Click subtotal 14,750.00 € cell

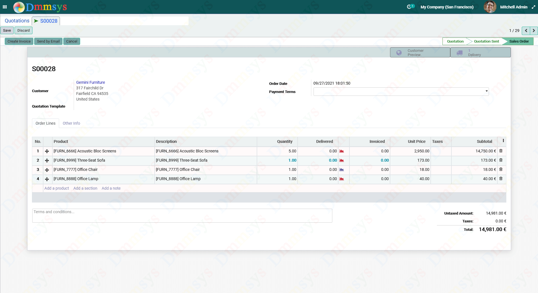pos(474,151)
